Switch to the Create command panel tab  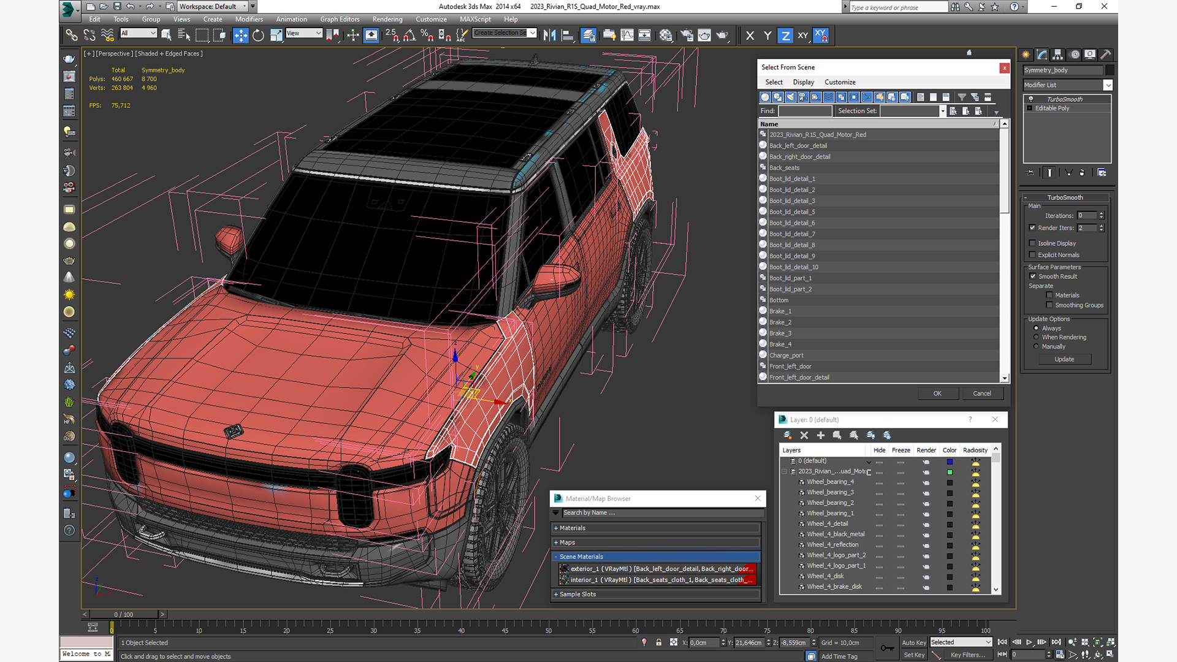pos(1026,55)
